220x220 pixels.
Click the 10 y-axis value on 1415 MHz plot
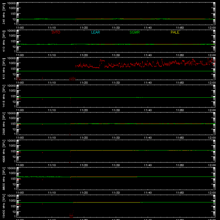(x=14, y=102)
